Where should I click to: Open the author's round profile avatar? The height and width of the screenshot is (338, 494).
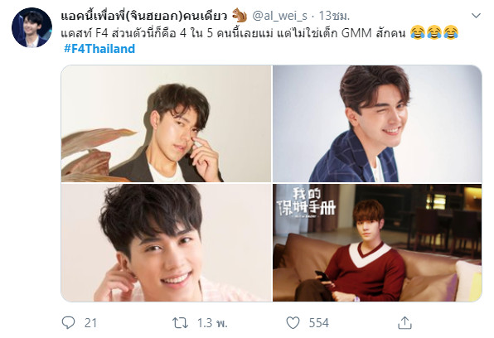click(31, 27)
